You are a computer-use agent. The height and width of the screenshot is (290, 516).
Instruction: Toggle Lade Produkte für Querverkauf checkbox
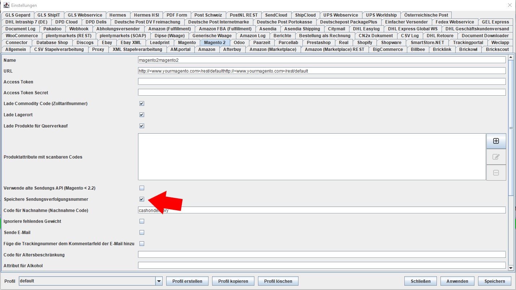click(x=142, y=126)
